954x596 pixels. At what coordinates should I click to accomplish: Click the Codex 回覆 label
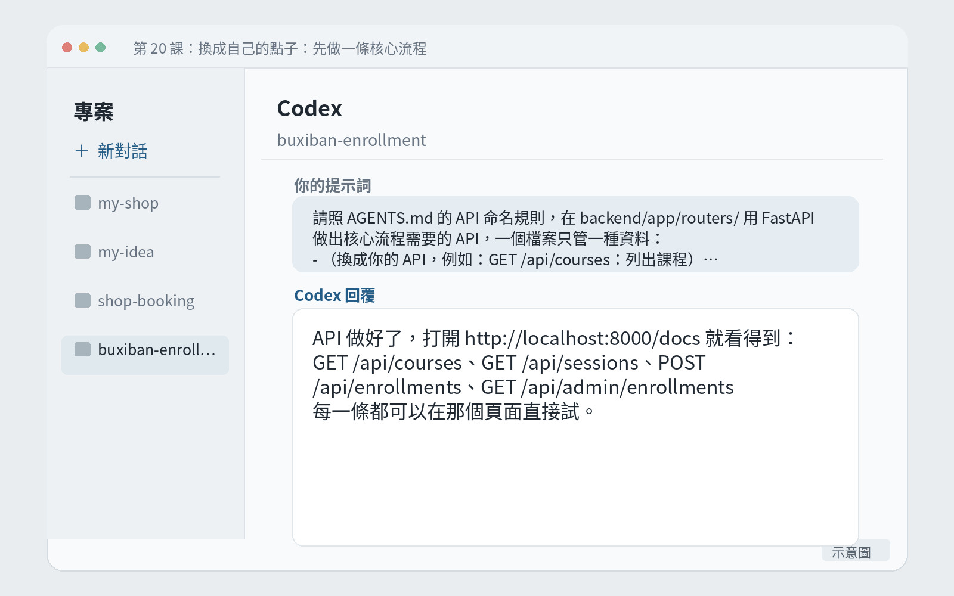[334, 296]
